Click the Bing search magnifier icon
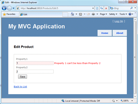Viewport: 138px width, 104px height. (x=132, y=8)
